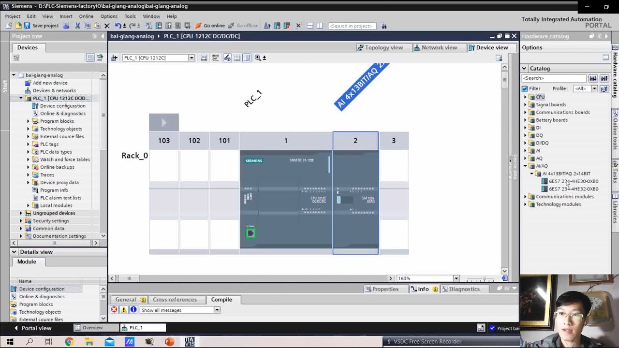Click the search-up icon in the Catalog
This screenshot has width=619, height=348.
pyautogui.click(x=604, y=78)
